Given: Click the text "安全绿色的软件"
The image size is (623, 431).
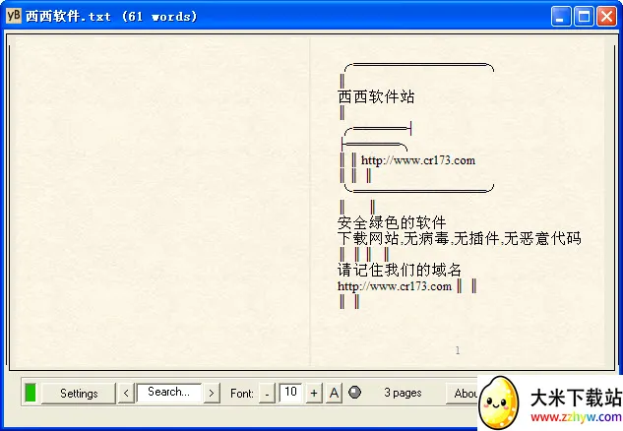Looking at the screenshot, I should 392,222.
